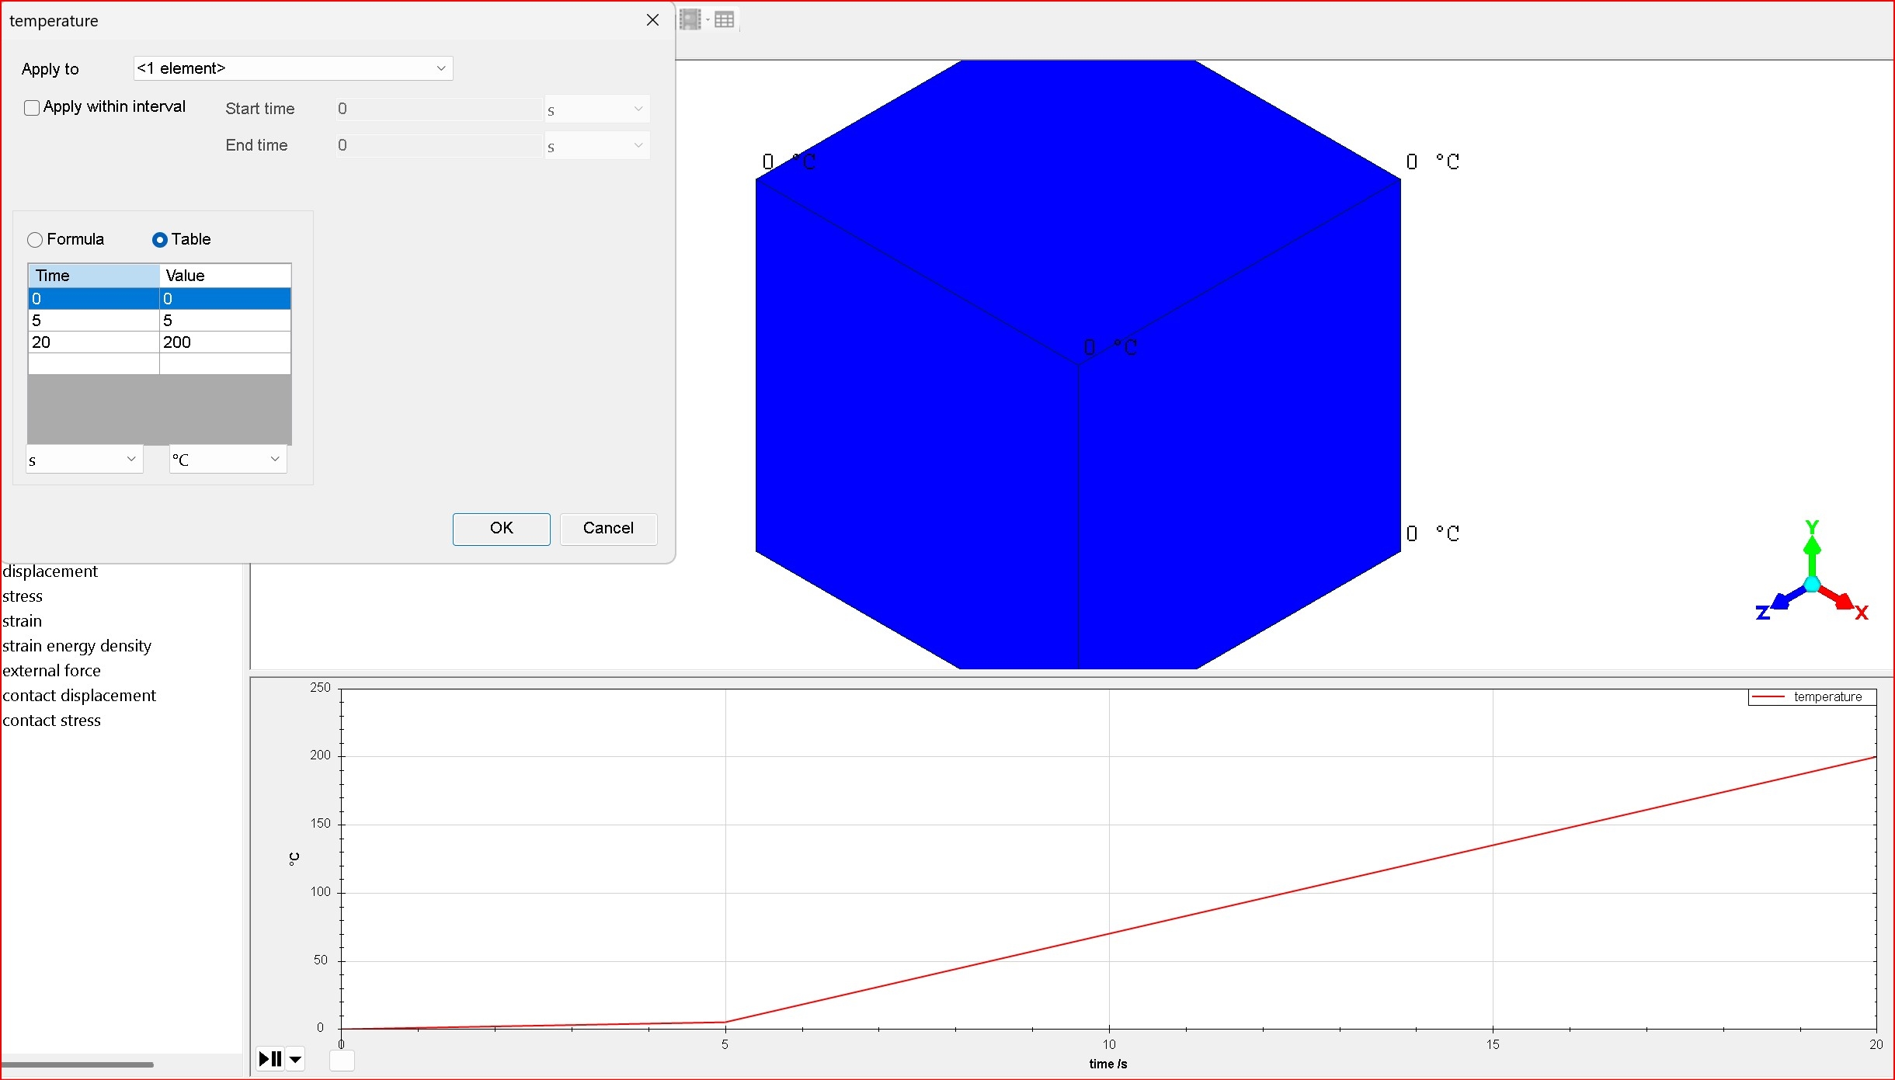Open the °C value unit dropdown
The height and width of the screenshot is (1080, 1895).
tap(228, 460)
